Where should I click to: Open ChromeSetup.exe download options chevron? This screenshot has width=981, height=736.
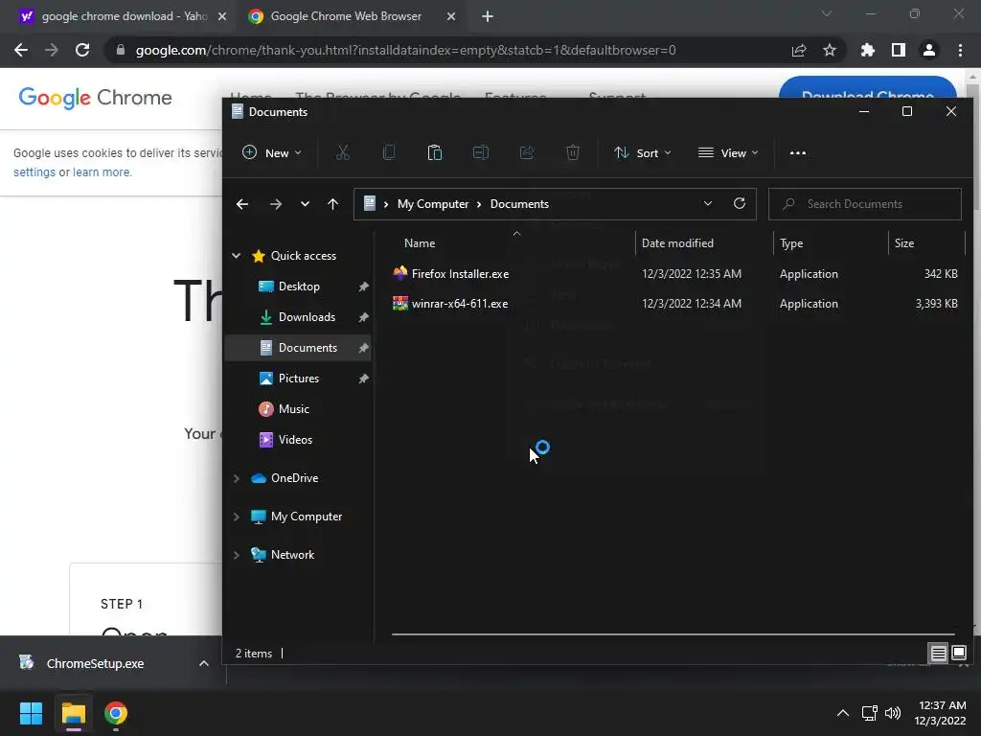pyautogui.click(x=203, y=663)
